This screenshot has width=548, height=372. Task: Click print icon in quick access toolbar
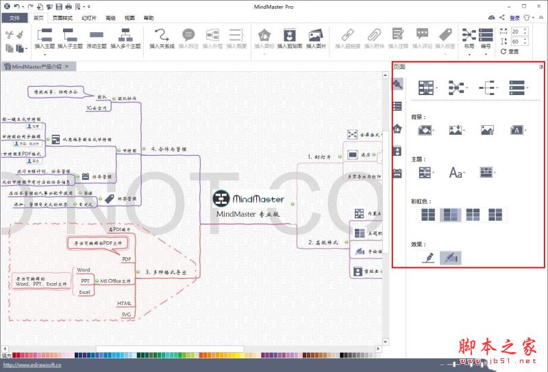(x=68, y=7)
